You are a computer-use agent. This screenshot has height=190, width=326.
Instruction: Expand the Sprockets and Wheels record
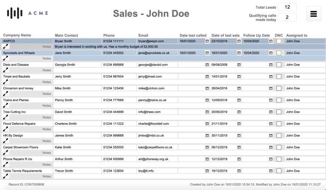pos(5,58)
